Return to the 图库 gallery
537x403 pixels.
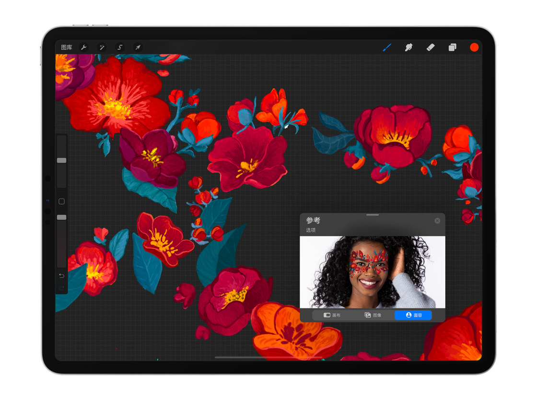pos(67,47)
